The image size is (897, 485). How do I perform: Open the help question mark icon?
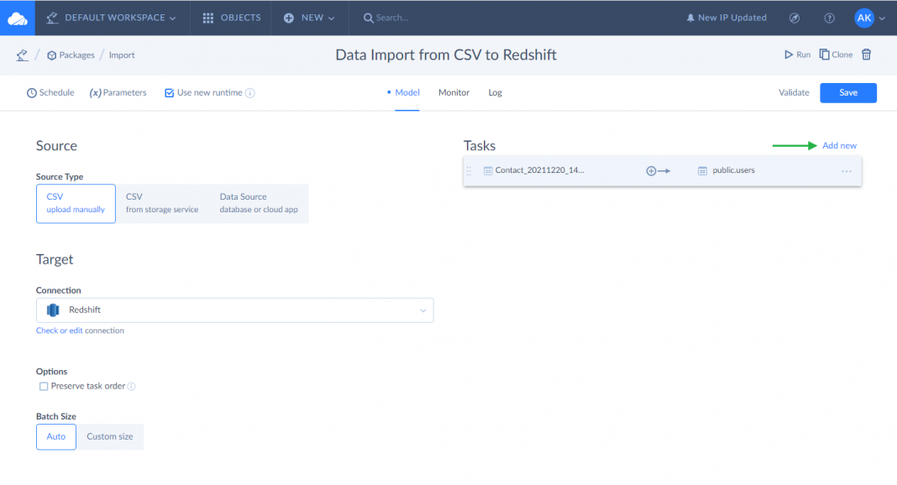click(829, 17)
